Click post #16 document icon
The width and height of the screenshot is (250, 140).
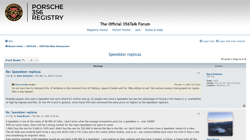click(x=12, y=76)
